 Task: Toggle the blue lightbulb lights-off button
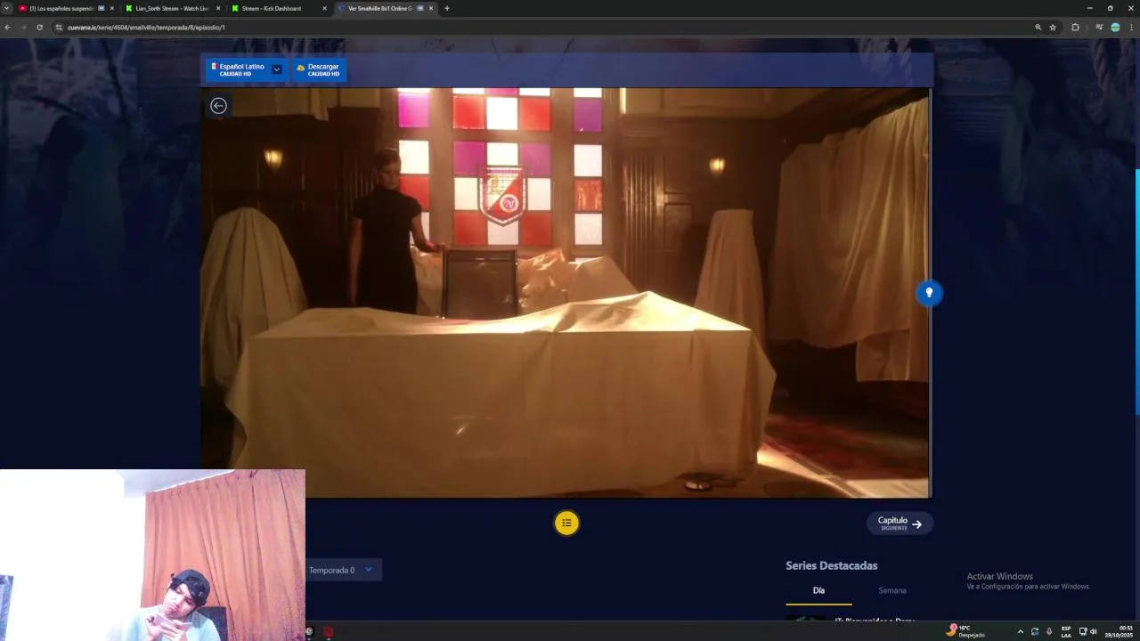pyautogui.click(x=929, y=293)
